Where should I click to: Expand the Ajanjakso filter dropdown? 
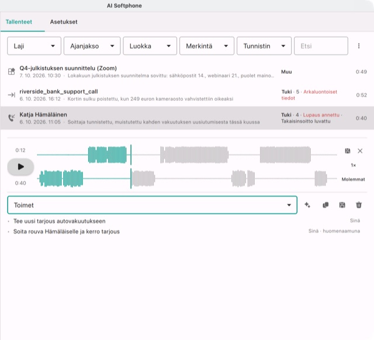(92, 46)
